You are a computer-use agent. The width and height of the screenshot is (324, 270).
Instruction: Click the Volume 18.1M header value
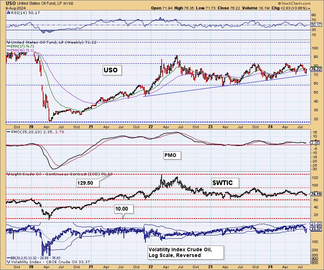[x=256, y=8]
